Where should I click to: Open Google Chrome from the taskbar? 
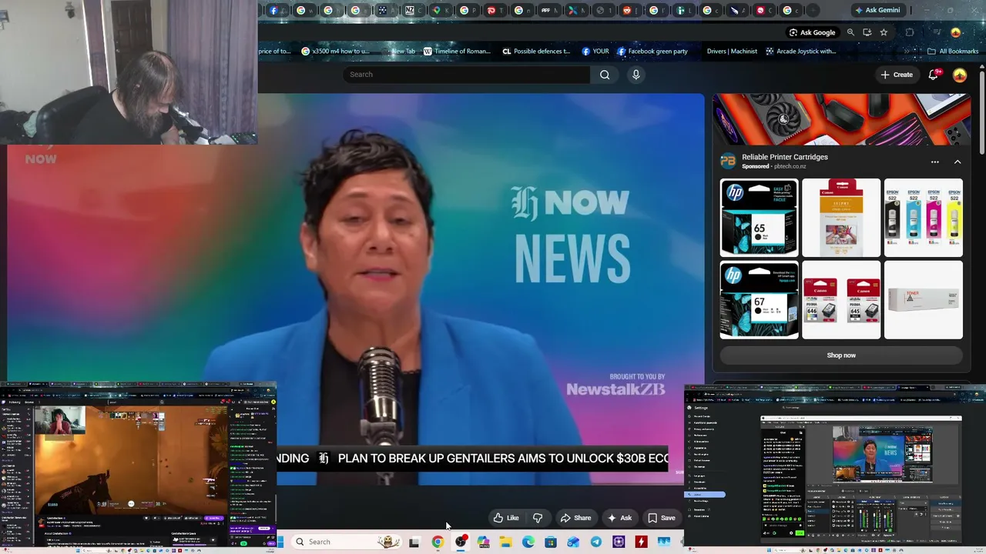coord(438,542)
